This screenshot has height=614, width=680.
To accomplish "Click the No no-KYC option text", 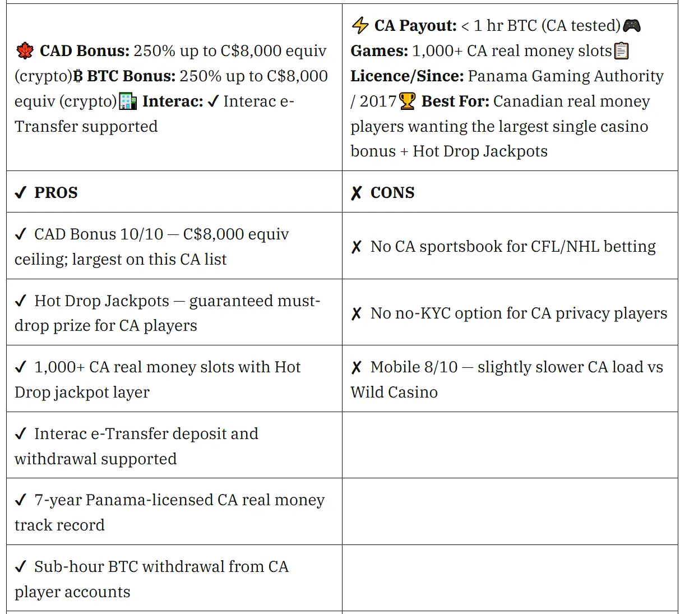I will (519, 313).
